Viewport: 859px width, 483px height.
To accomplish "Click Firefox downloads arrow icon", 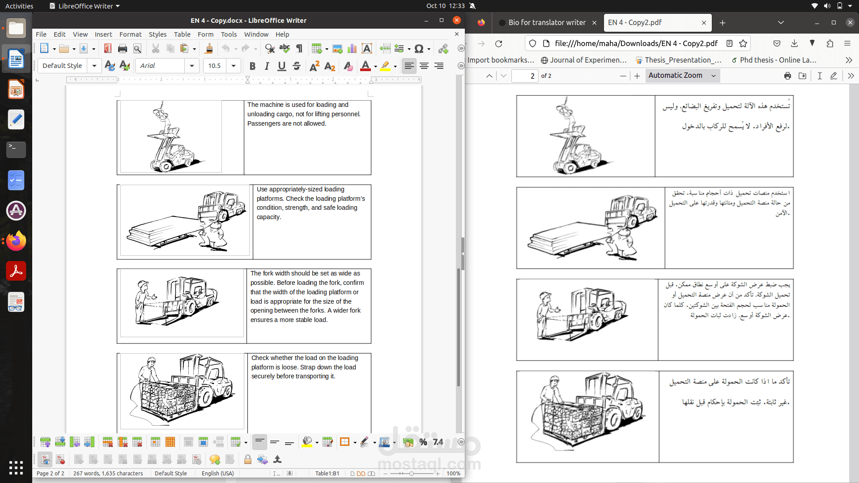I will coord(794,43).
